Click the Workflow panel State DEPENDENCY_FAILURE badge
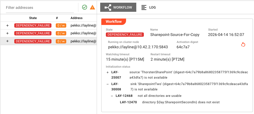Screen dimensions: 254x114 click(125, 35)
